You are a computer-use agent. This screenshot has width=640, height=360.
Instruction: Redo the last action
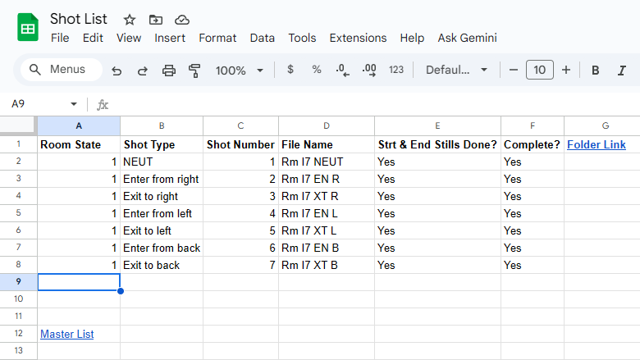143,71
